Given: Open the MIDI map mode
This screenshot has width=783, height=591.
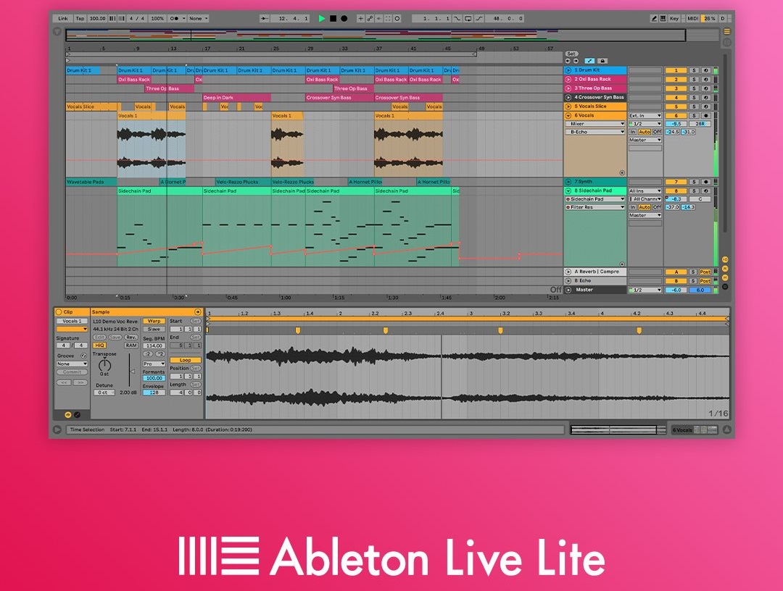Looking at the screenshot, I should (x=692, y=18).
